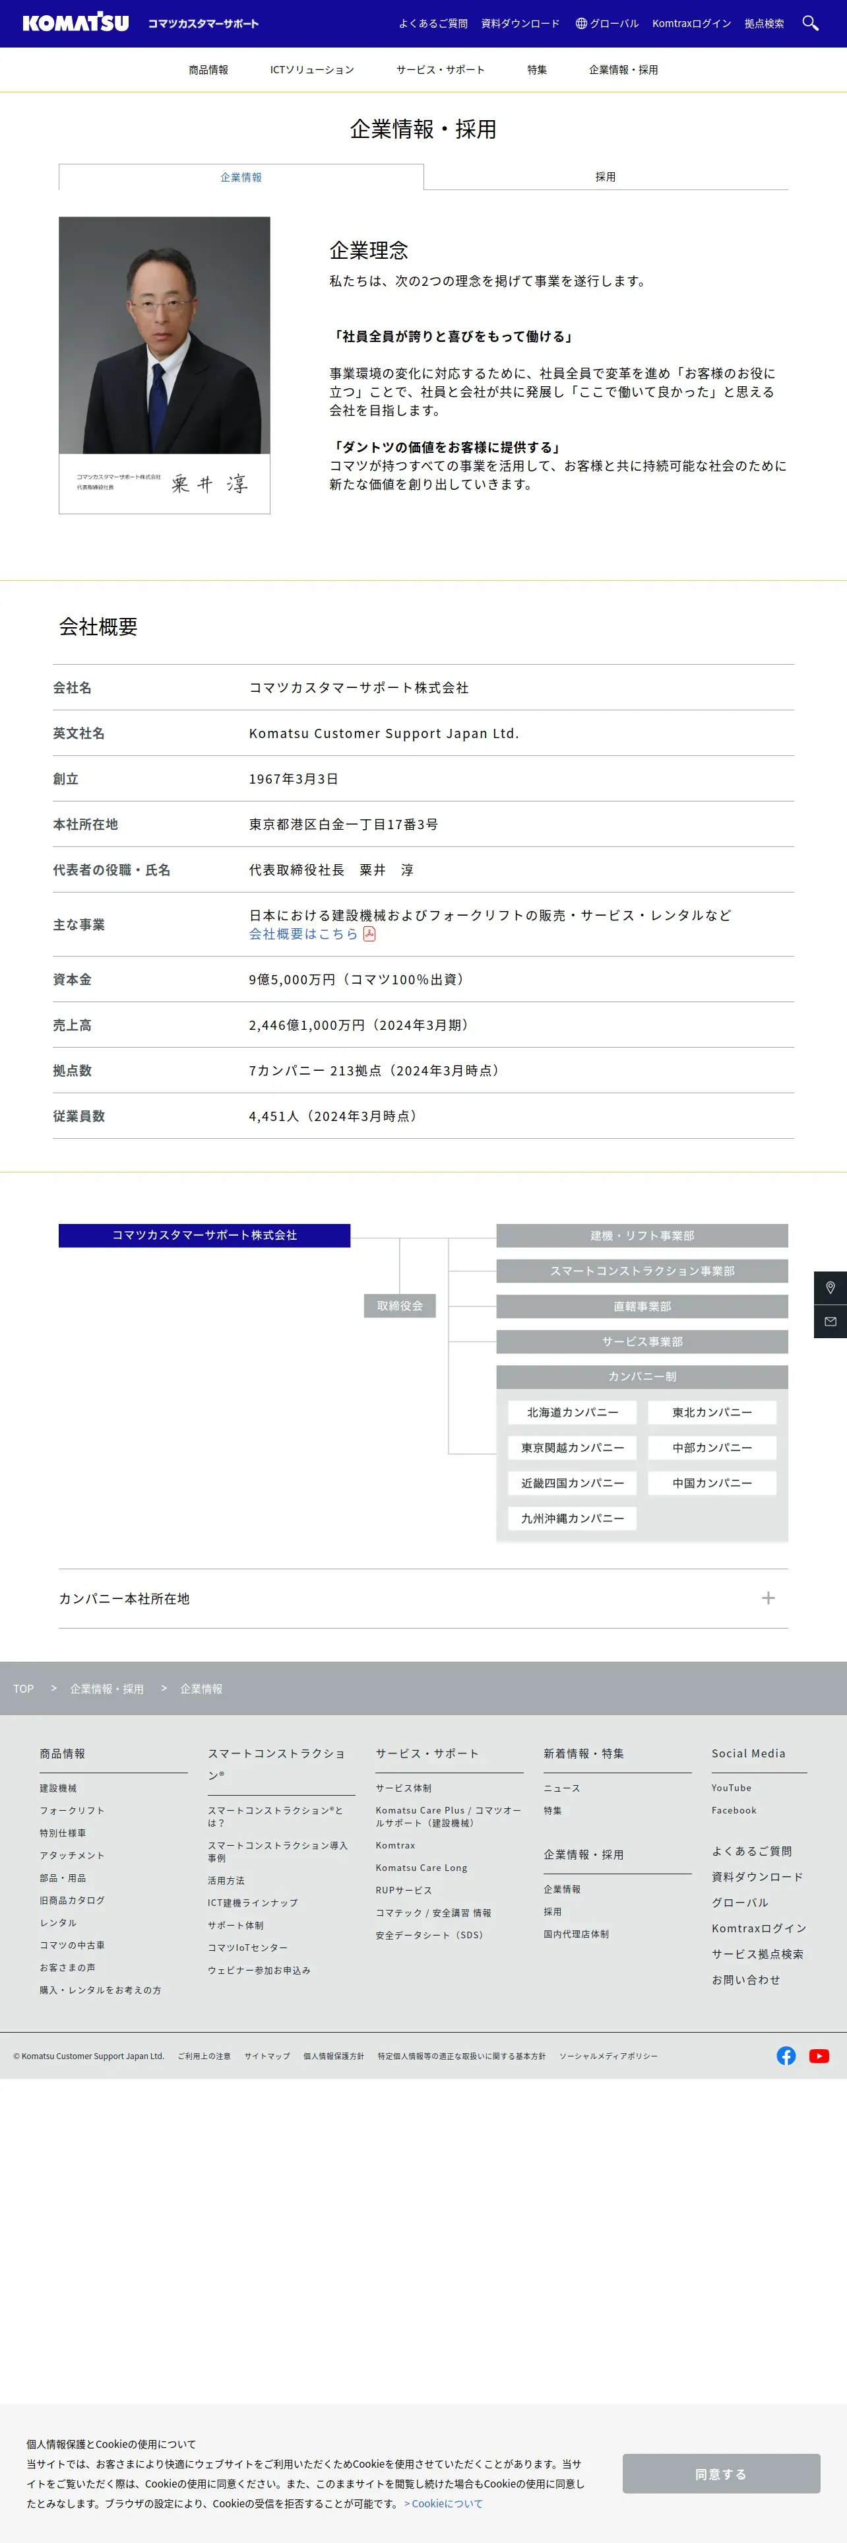The height and width of the screenshot is (2543, 847).
Task: Switch to the 採用 tab
Action: click(606, 177)
